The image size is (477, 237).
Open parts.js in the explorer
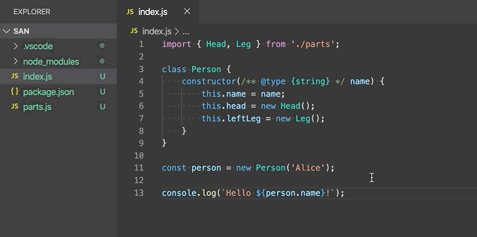(58, 107)
